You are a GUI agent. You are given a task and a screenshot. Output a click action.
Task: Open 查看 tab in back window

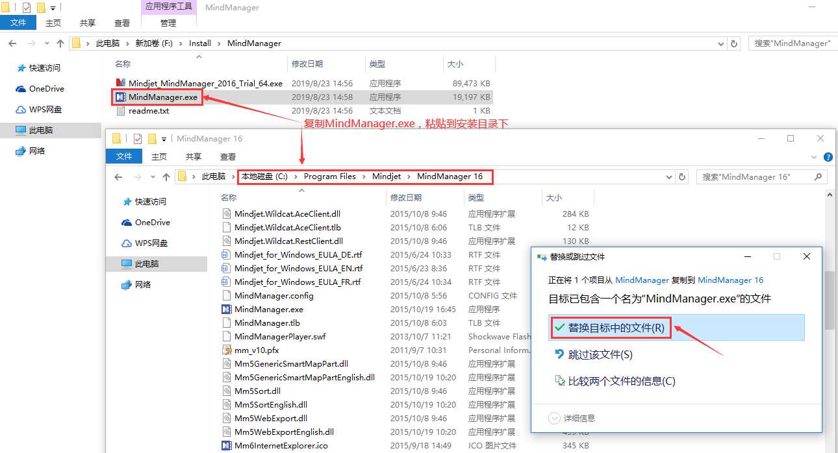(122, 23)
